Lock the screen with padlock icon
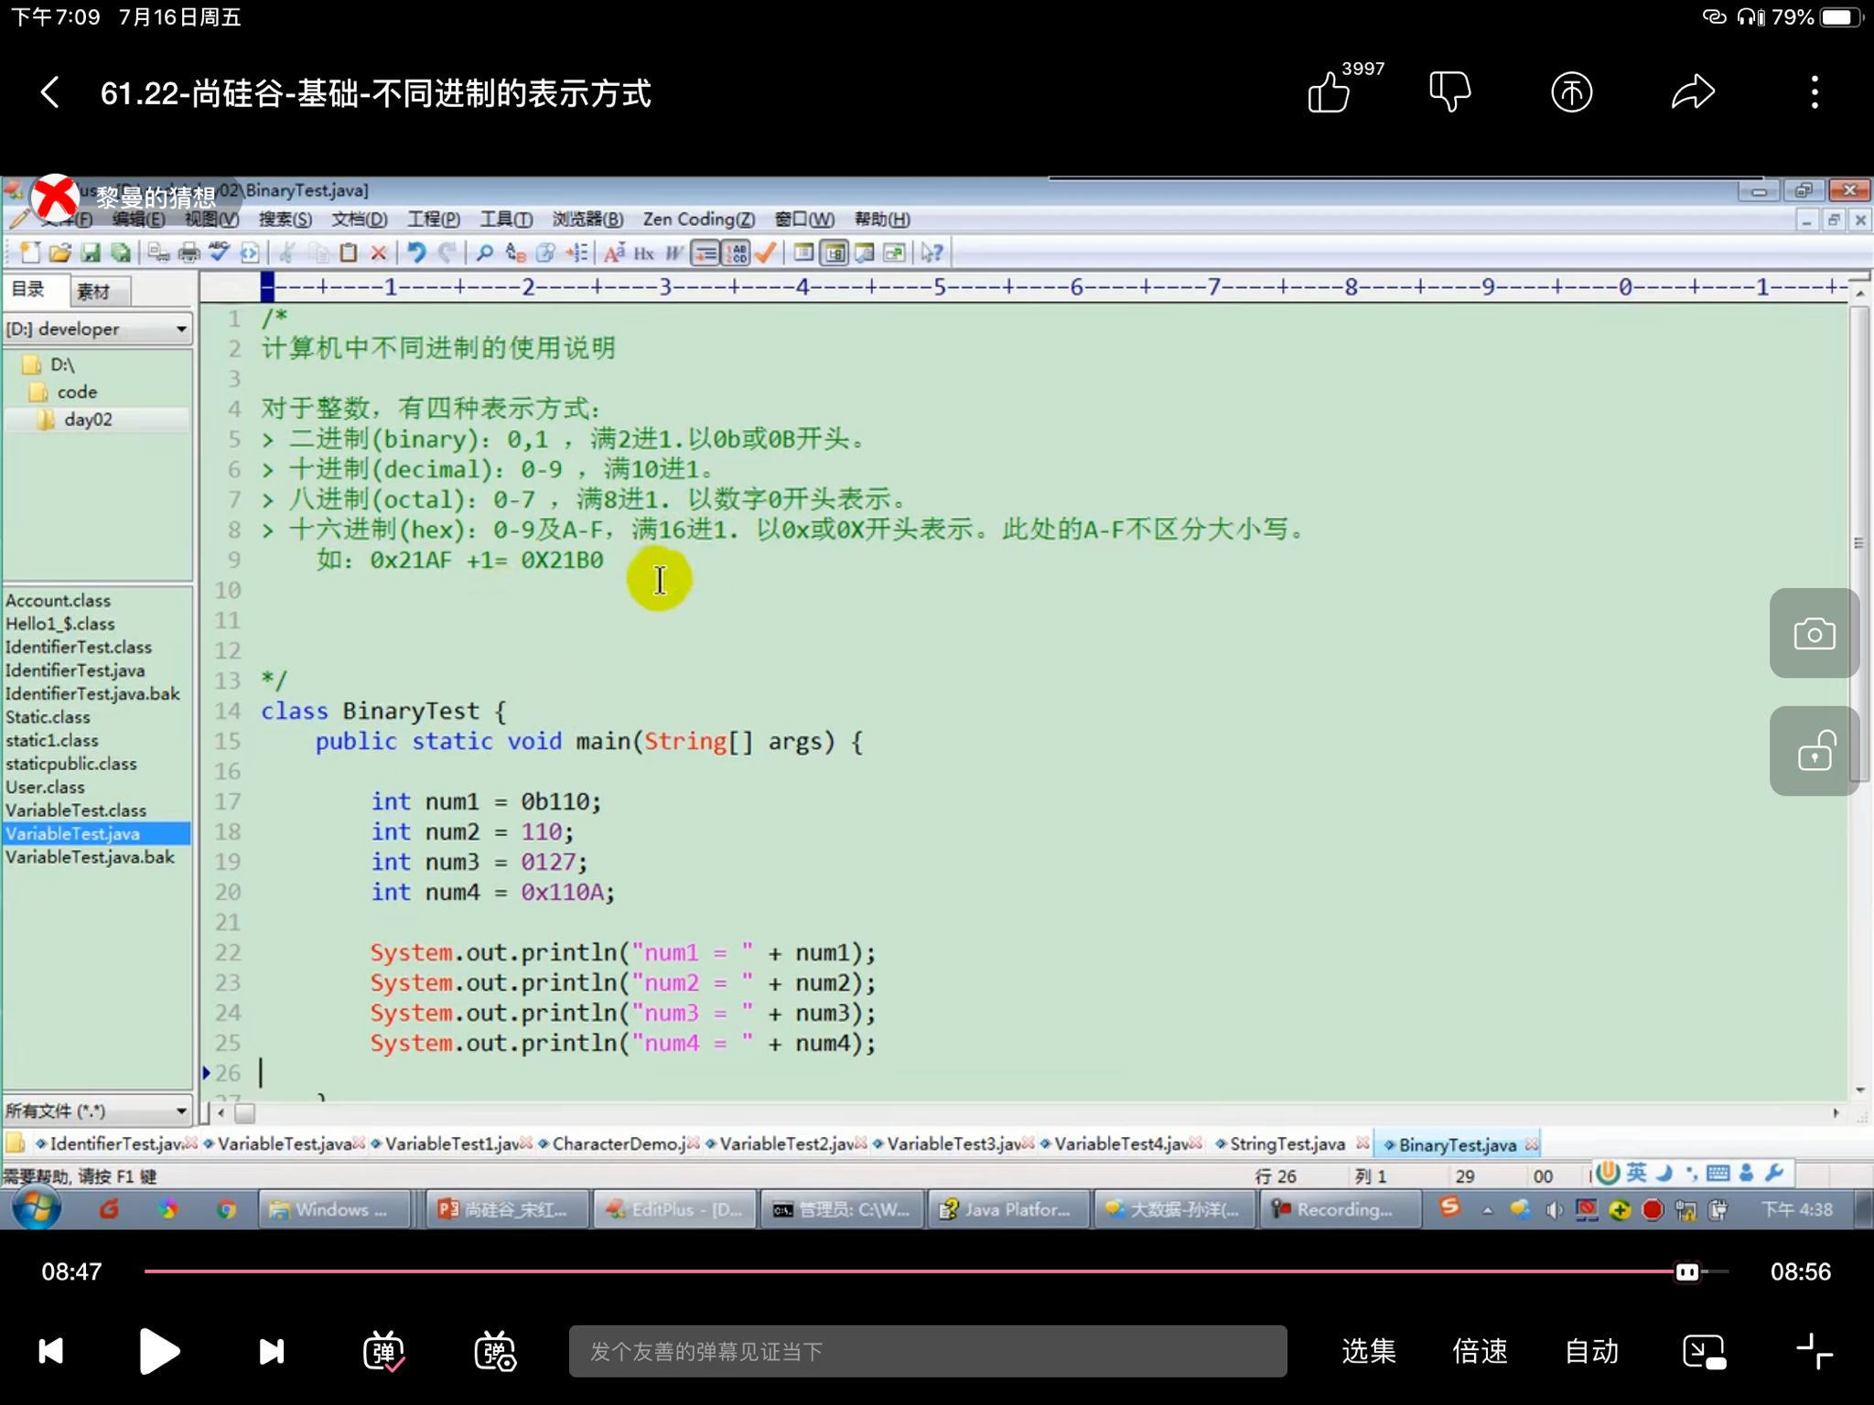The height and width of the screenshot is (1405, 1874). point(1815,751)
